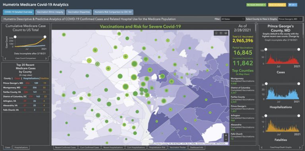The image size is (305, 151).
Task: Show Hospitalization Risk map layer
Action: [x=158, y=147]
